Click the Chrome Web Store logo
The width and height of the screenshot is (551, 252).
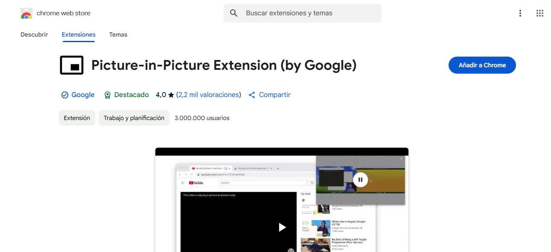point(26,13)
